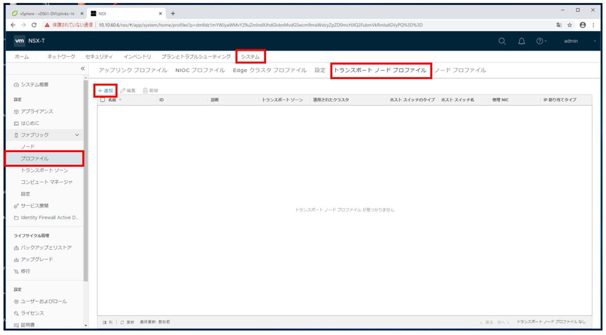The height and width of the screenshot is (335, 606).
Task: Collapse the ファブリック section chevron
Action: [77, 135]
